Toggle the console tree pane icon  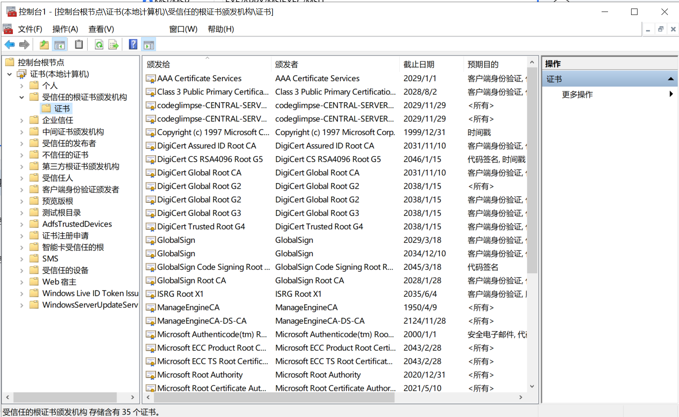click(59, 44)
